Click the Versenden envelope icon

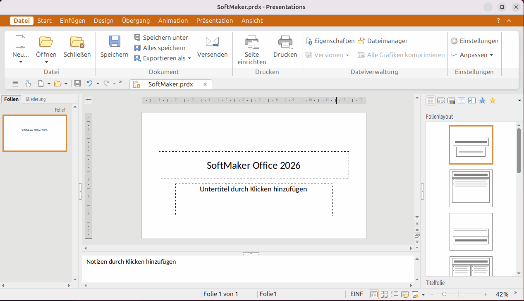click(212, 42)
